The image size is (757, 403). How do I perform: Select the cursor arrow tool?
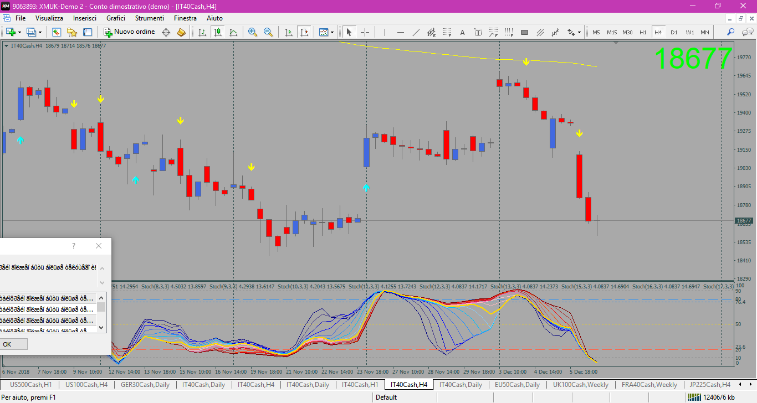(x=349, y=32)
